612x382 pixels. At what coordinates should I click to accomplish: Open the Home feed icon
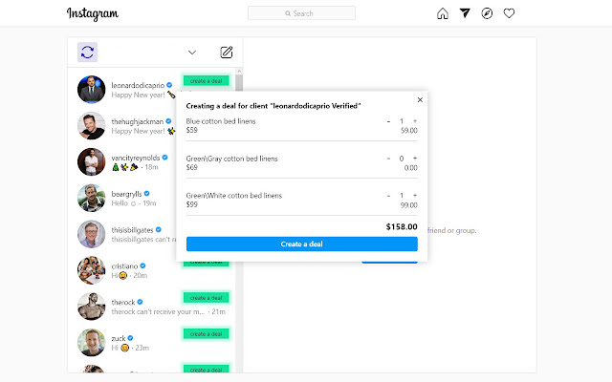(443, 13)
